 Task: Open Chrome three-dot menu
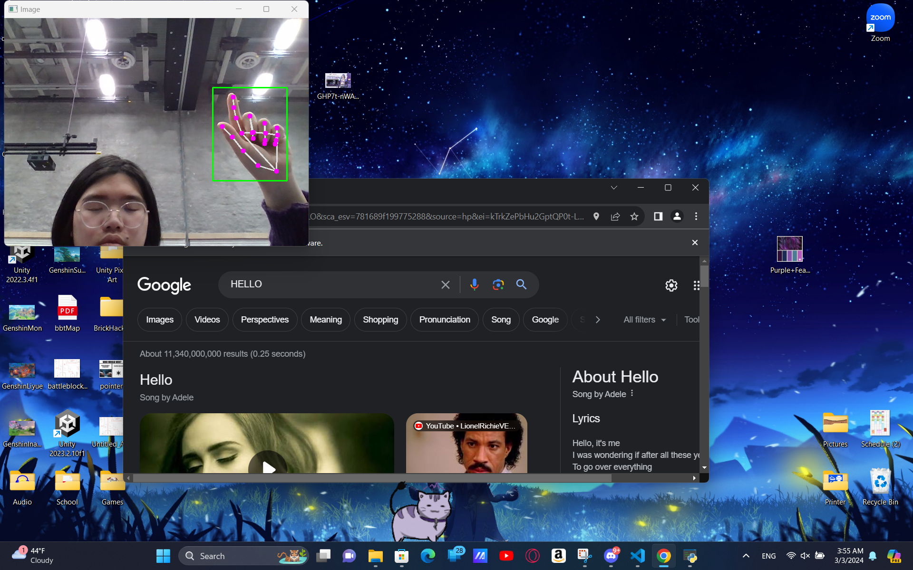click(x=696, y=217)
